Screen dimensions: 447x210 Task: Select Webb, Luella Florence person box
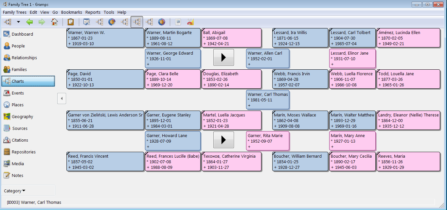(x=352, y=79)
